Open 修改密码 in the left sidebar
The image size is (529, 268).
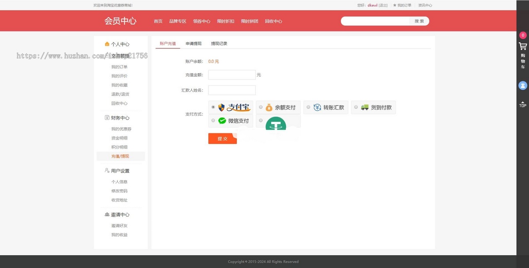tap(119, 191)
